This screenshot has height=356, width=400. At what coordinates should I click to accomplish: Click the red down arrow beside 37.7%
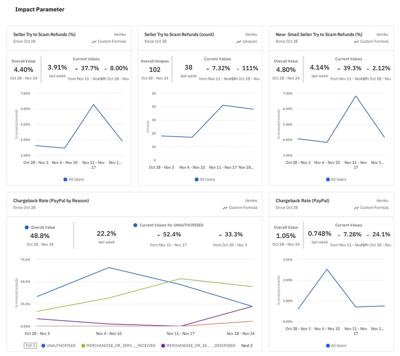pos(77,69)
